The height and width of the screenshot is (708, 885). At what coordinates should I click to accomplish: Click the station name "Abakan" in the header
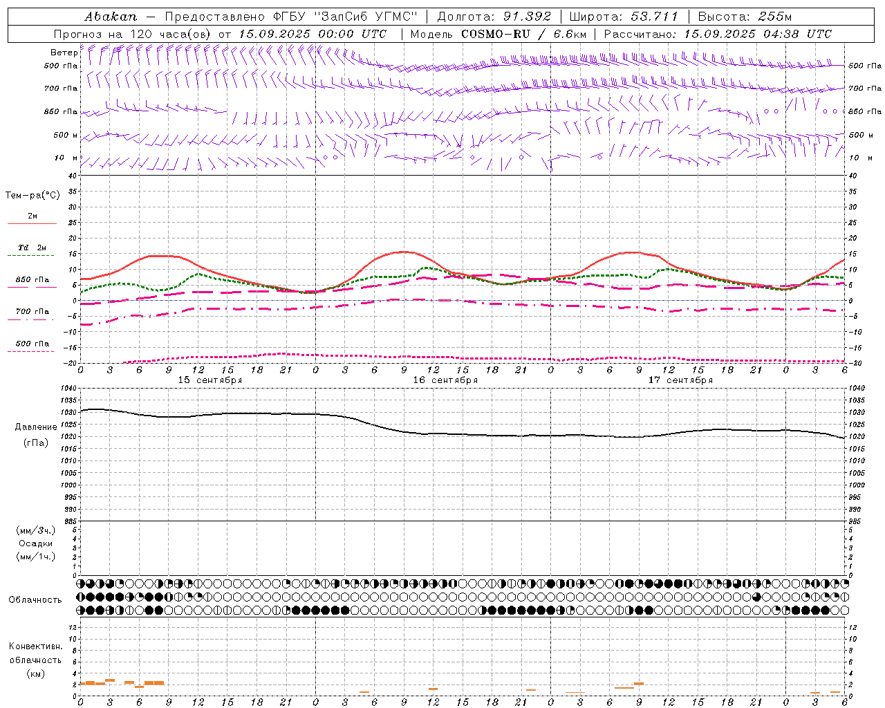point(111,17)
